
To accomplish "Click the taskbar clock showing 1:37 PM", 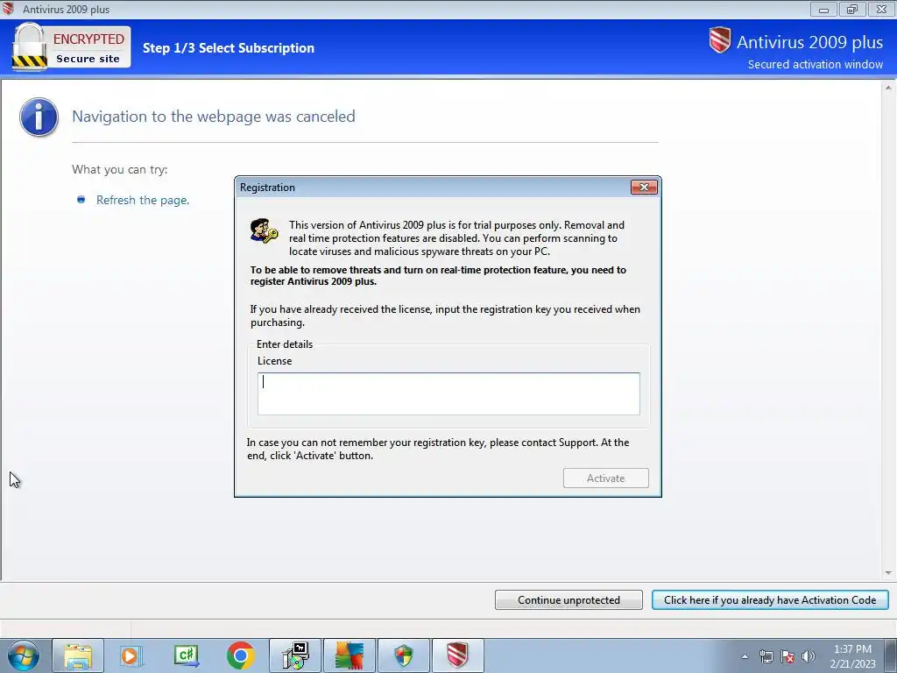I will coord(852,656).
